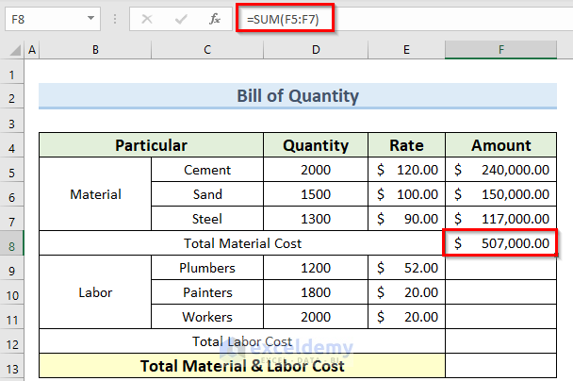
Task: Click the $120.00 rate cell
Action: (x=406, y=170)
